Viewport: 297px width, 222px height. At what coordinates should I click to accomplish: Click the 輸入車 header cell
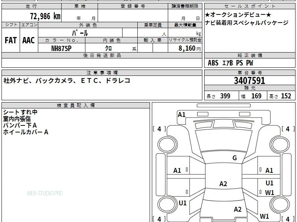(x=153, y=40)
